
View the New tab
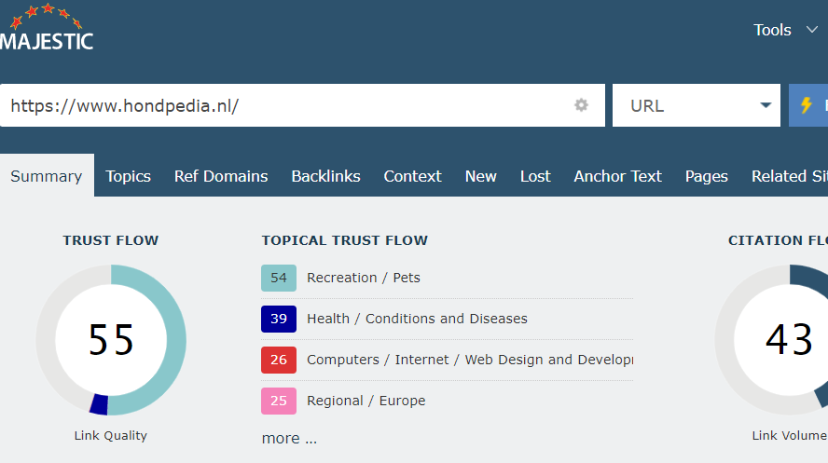pos(480,176)
